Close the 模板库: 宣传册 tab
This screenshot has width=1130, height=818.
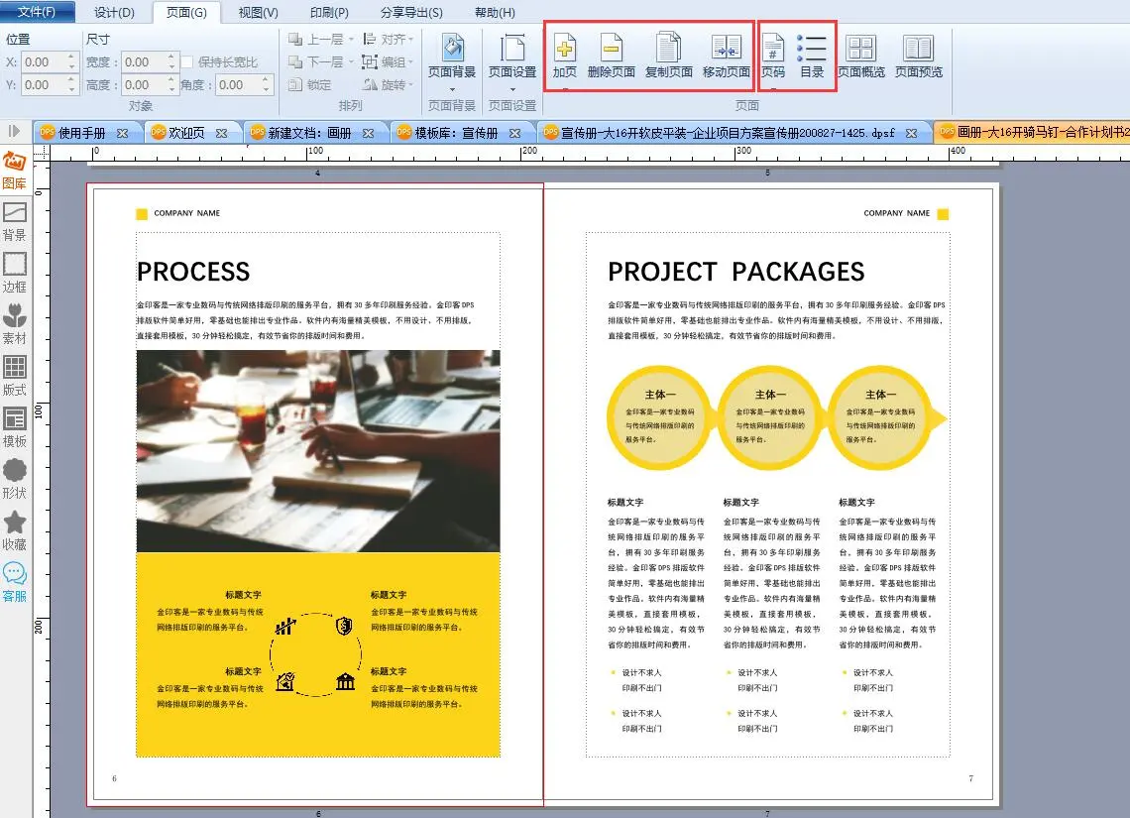click(514, 133)
